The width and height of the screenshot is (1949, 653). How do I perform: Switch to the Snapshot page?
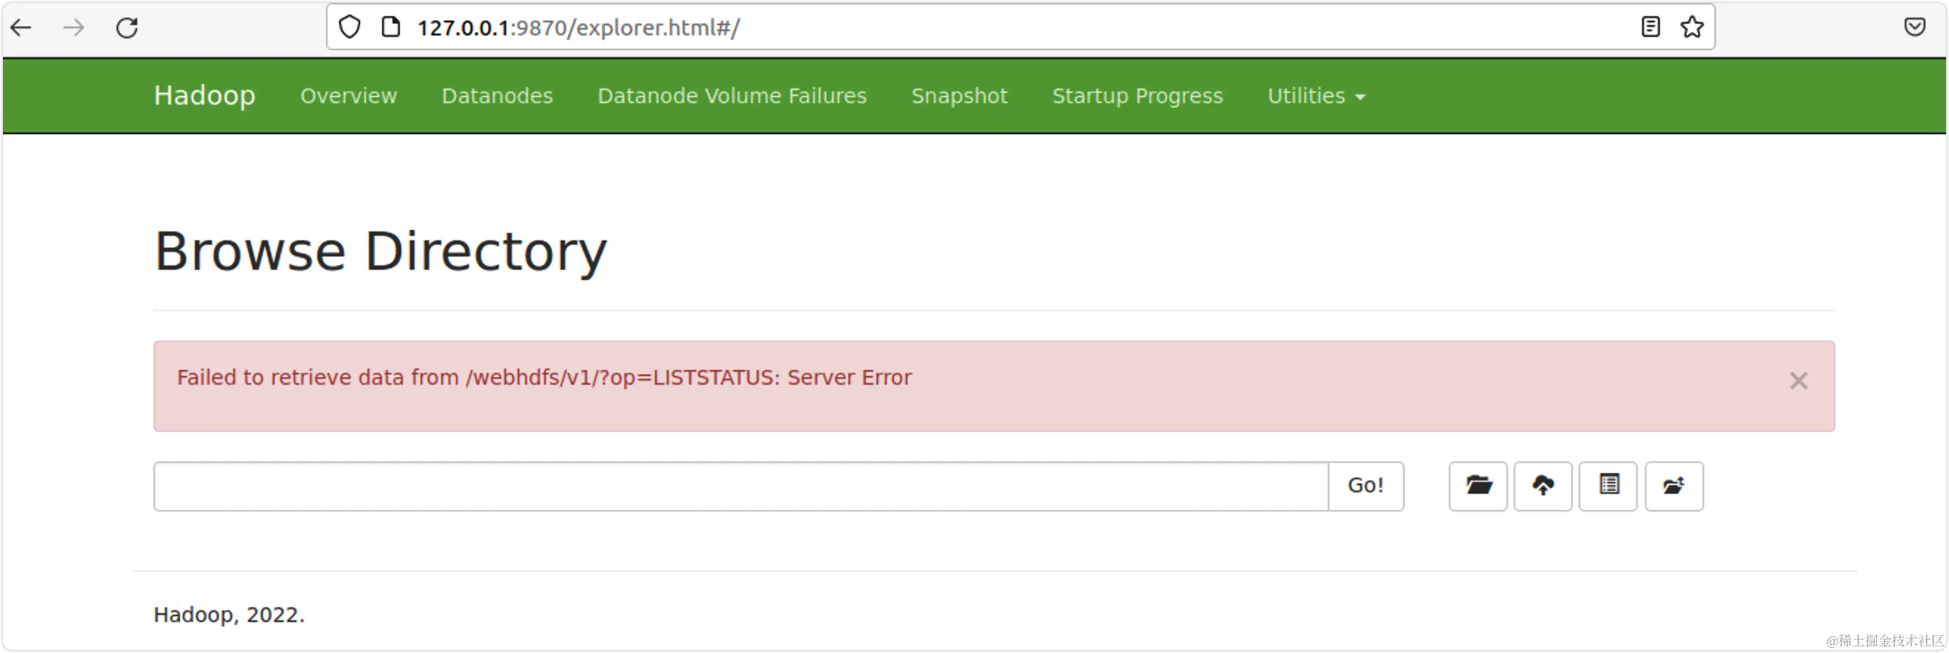(958, 96)
